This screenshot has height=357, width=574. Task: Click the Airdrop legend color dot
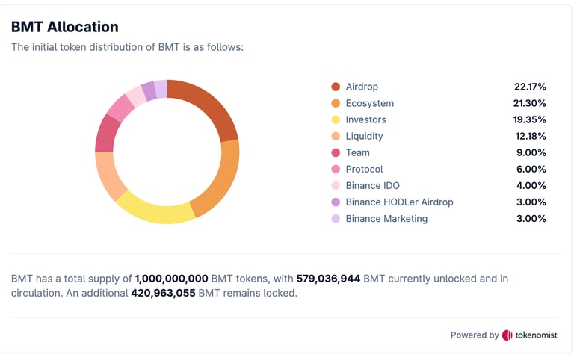click(336, 87)
